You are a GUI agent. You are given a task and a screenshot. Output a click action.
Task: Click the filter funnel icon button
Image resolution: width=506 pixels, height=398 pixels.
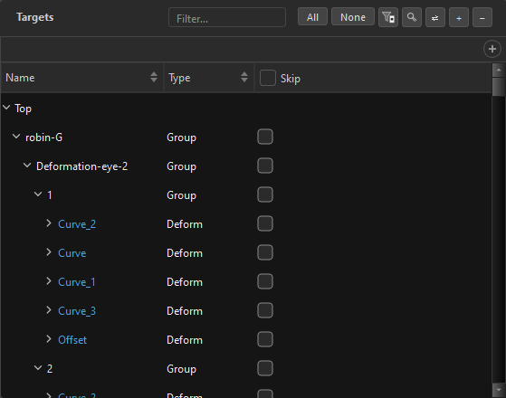coord(388,17)
